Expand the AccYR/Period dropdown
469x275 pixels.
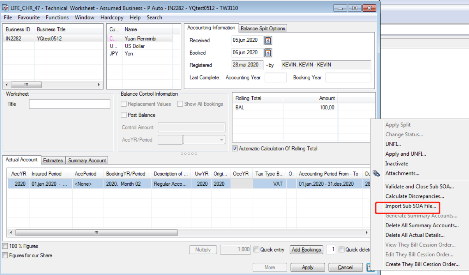222,140
